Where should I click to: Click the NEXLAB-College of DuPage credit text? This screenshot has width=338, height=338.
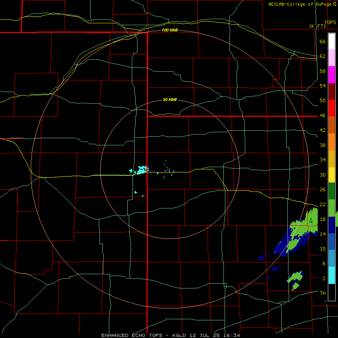click(x=300, y=4)
